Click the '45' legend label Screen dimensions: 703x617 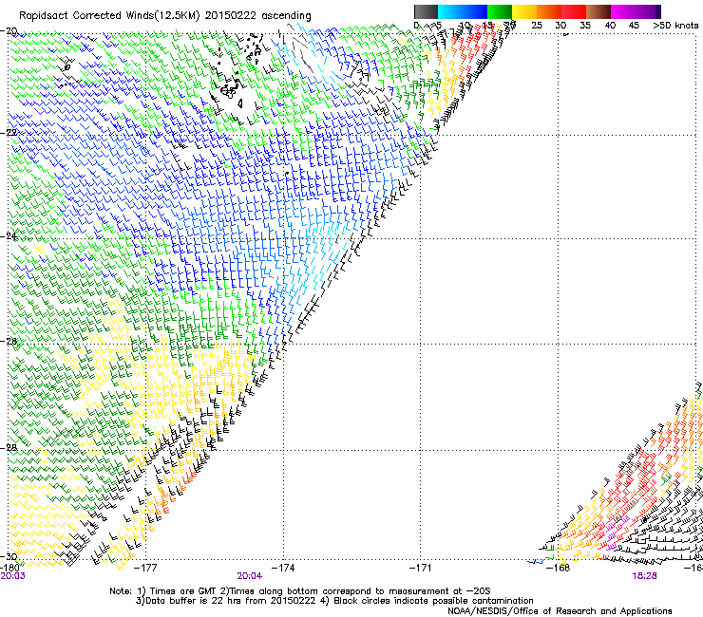point(634,26)
